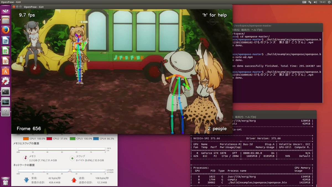Click the red send arrow icon in System Monitor
Screen dimensions: 332x187
74,180
